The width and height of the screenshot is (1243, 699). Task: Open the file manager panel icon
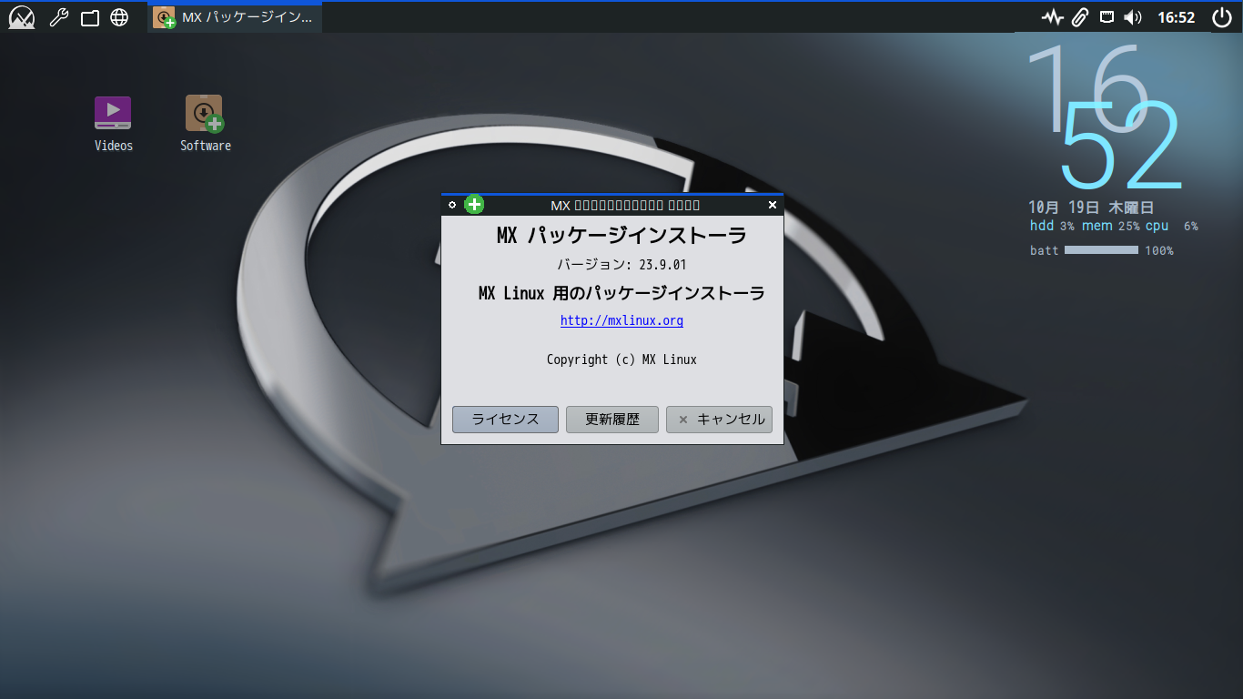(x=89, y=17)
